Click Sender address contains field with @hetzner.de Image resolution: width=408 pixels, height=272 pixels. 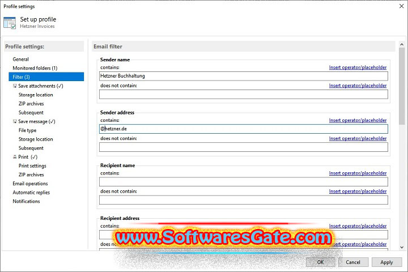click(244, 129)
